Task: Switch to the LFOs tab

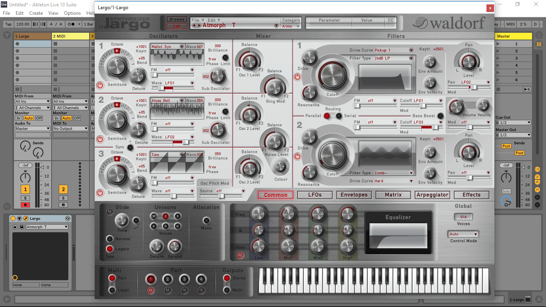Action: [x=315, y=195]
